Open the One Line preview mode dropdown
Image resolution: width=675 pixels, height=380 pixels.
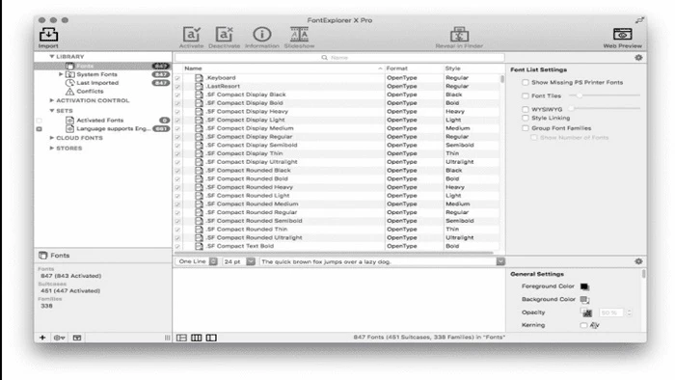[x=197, y=261]
